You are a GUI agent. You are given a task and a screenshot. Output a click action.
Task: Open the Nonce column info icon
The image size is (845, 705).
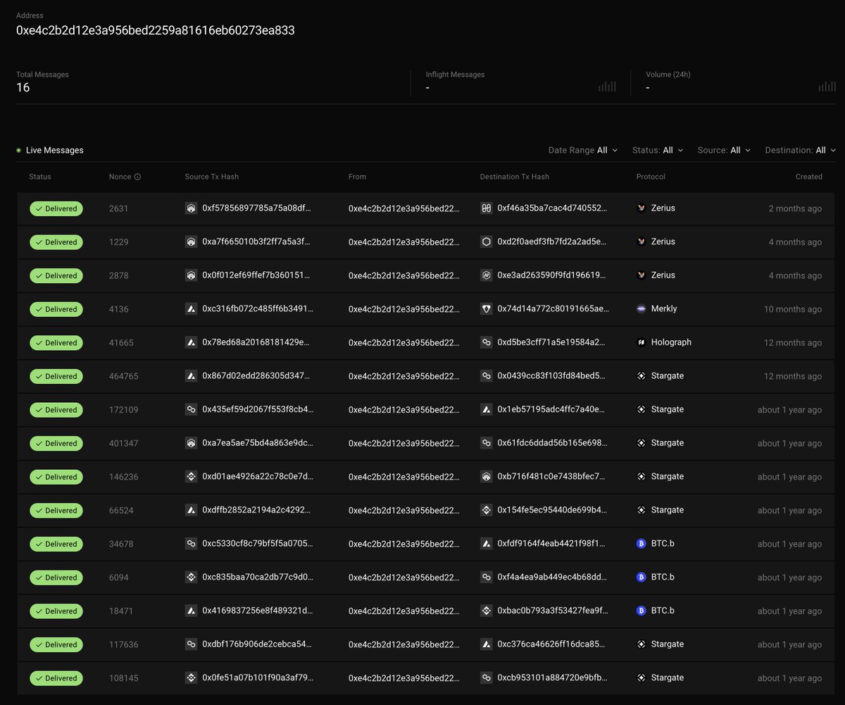click(x=137, y=177)
